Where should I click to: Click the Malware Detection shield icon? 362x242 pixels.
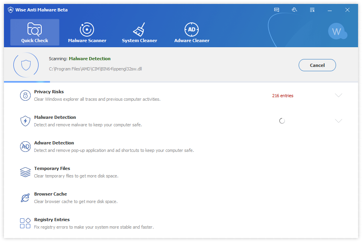click(x=25, y=121)
